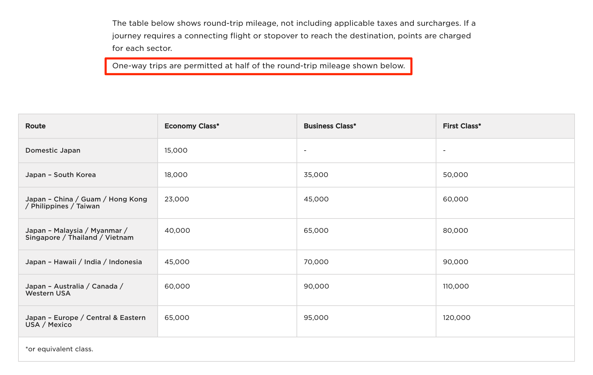This screenshot has height=375, width=593.
Task: Select the Japan – South Korea route cell
Action: 61,175
